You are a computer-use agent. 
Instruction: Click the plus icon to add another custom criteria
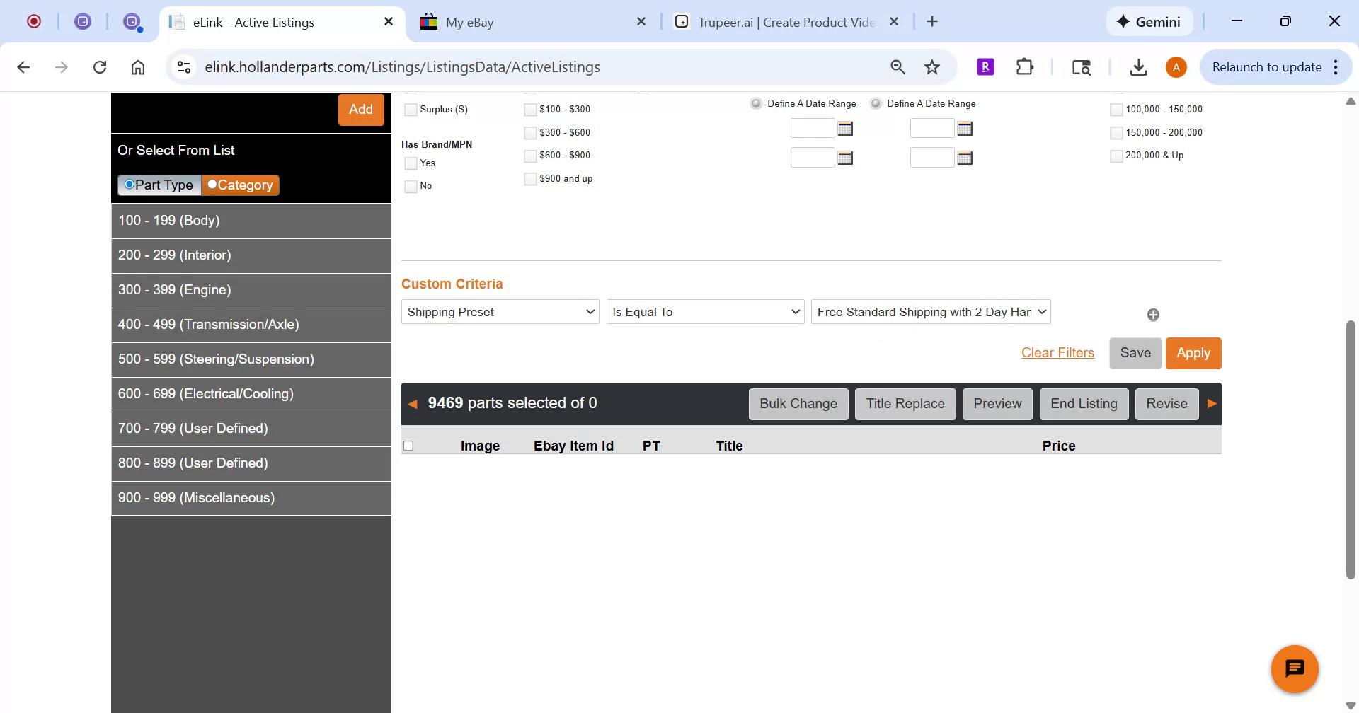click(x=1152, y=314)
